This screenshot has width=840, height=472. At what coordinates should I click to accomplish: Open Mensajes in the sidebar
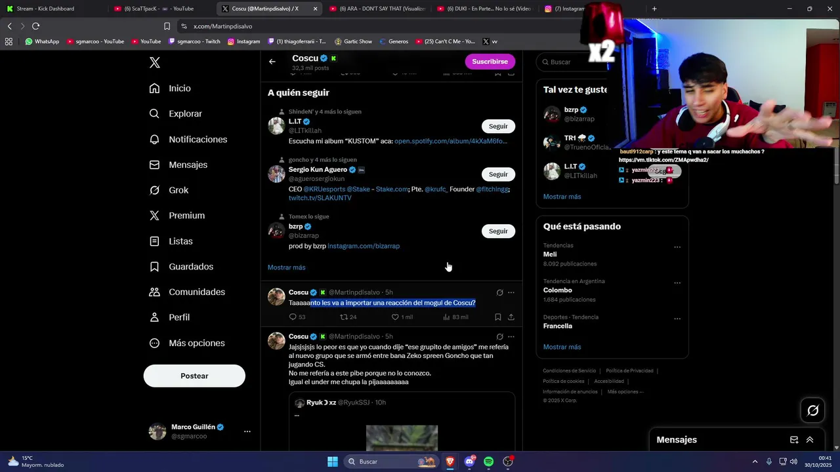(178, 165)
